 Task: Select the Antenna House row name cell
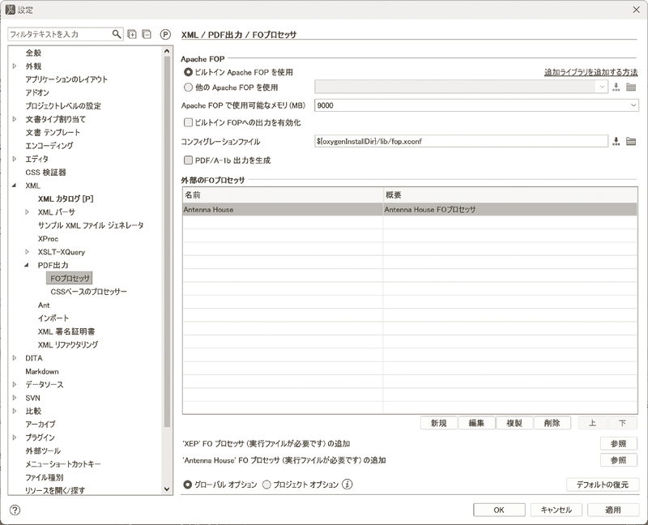click(283, 210)
